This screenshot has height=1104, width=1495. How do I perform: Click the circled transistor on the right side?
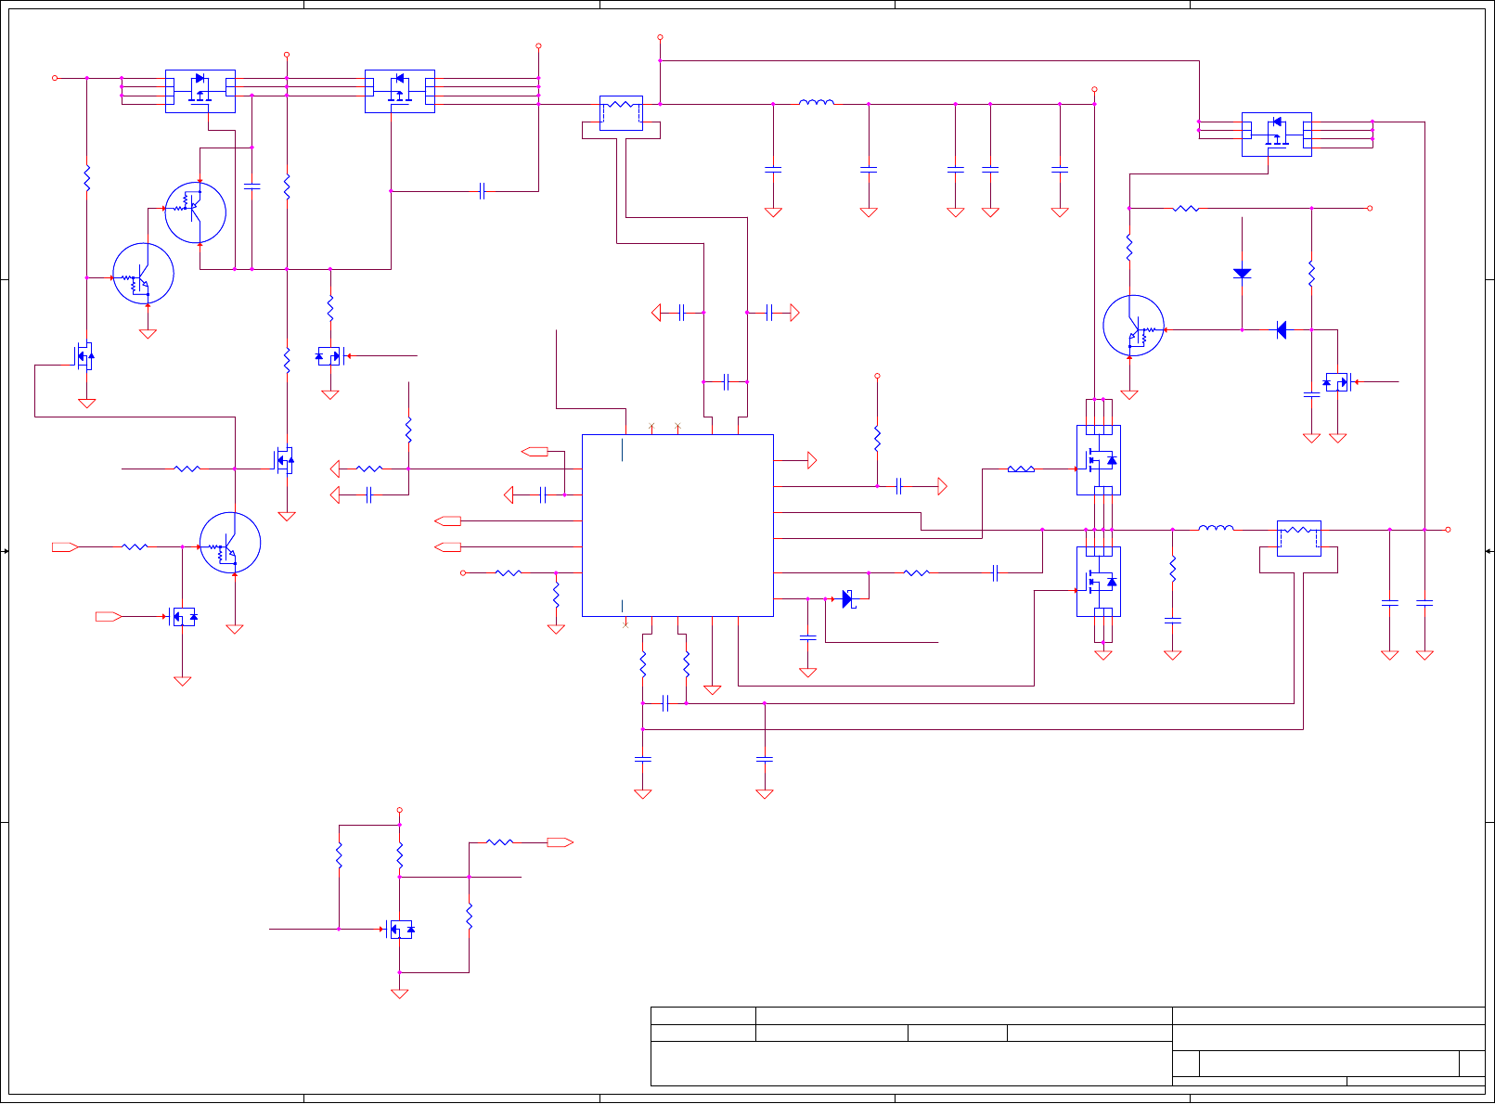point(1133,326)
